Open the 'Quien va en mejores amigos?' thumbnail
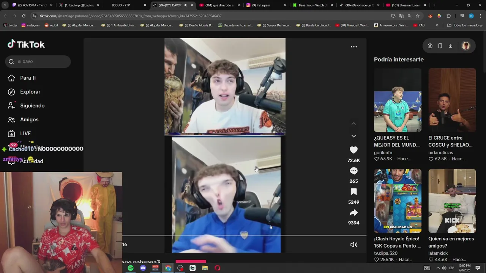486x273 pixels. pos(452,201)
